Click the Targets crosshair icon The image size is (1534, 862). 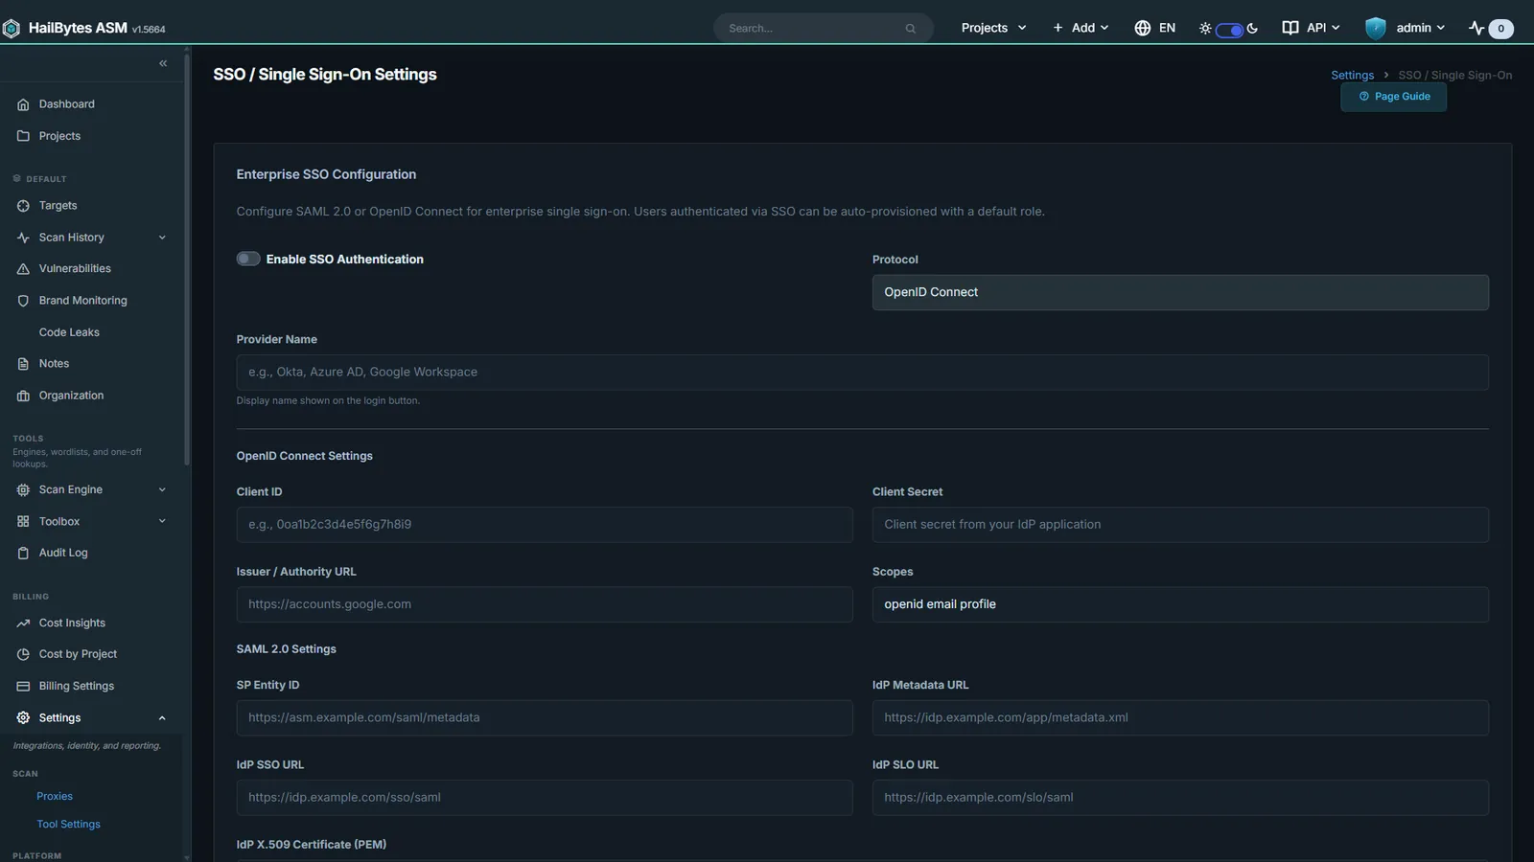[x=23, y=206]
